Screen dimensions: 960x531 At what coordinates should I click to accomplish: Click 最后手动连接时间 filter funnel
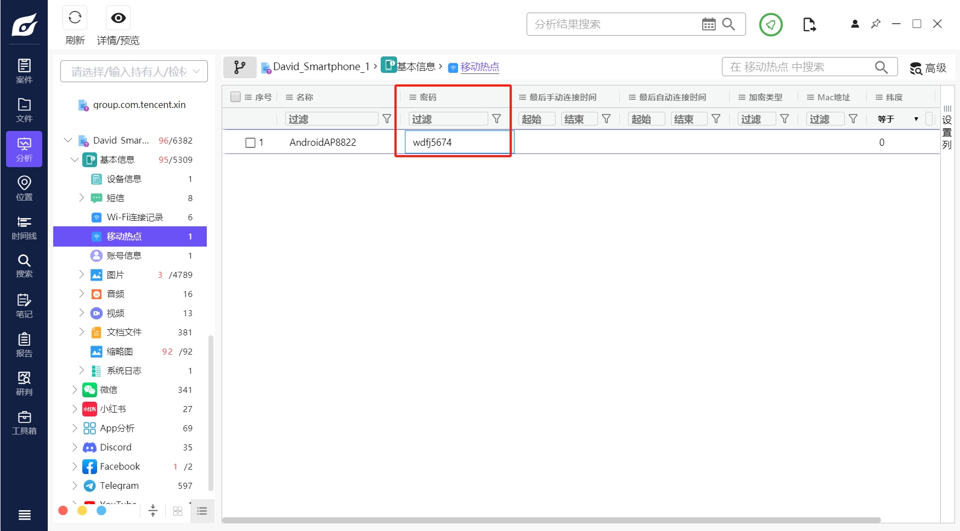click(606, 119)
